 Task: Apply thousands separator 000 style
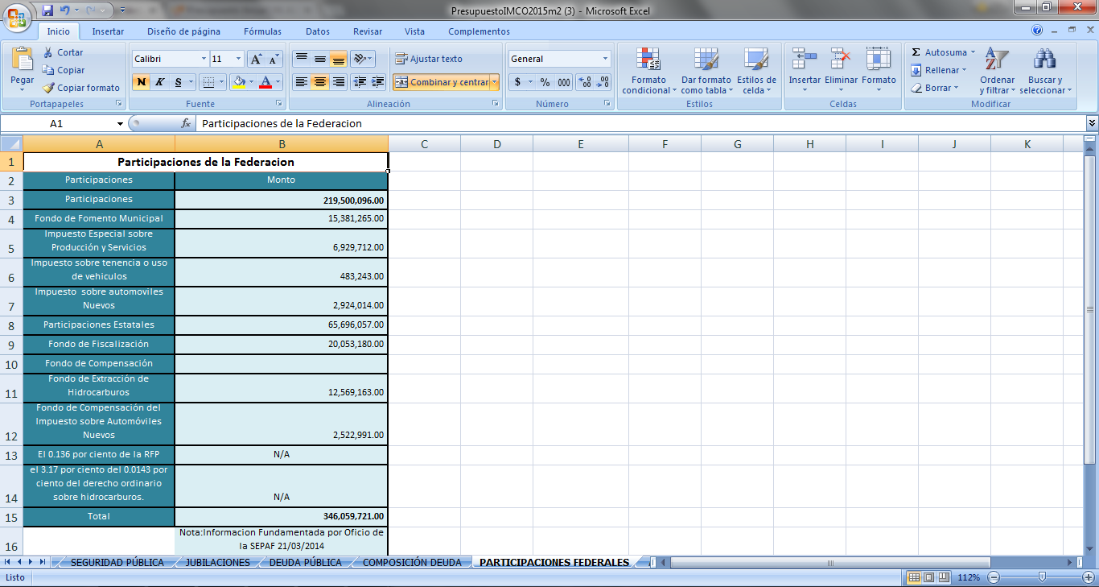(x=563, y=82)
